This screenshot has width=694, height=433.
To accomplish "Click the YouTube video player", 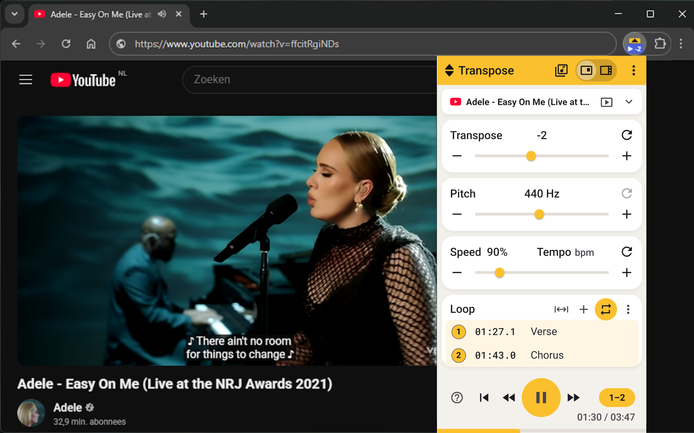I will 227,241.
